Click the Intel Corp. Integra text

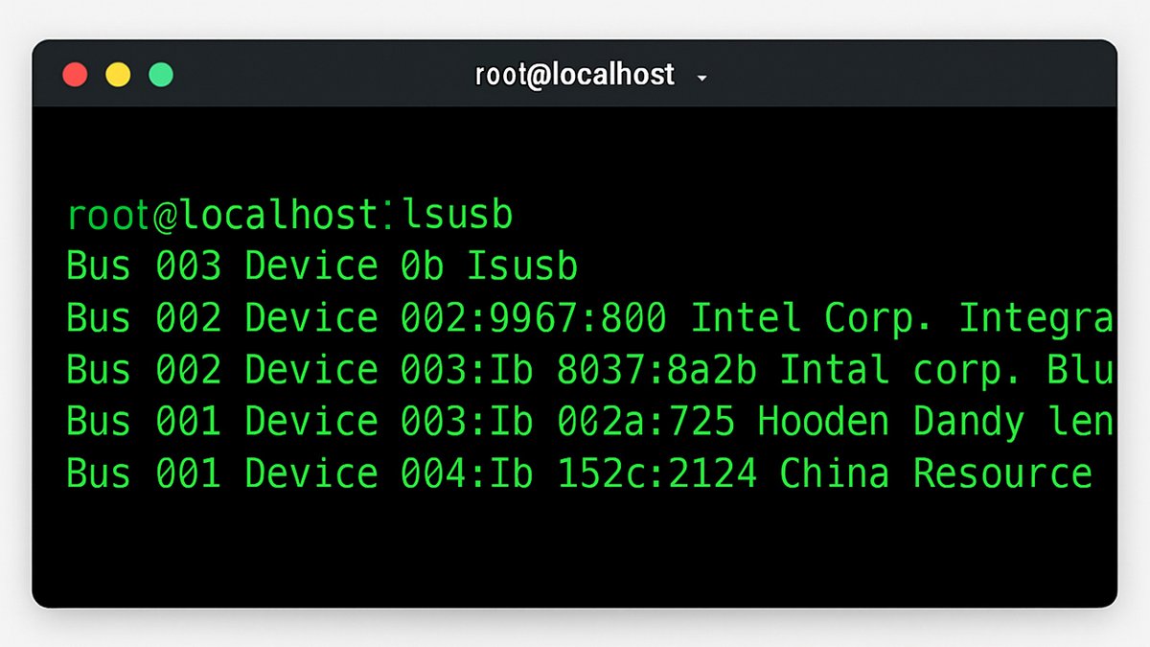point(901,318)
